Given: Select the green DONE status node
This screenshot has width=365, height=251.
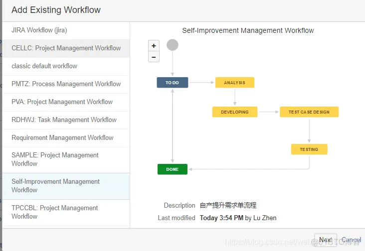Looking at the screenshot, I should (172, 169).
